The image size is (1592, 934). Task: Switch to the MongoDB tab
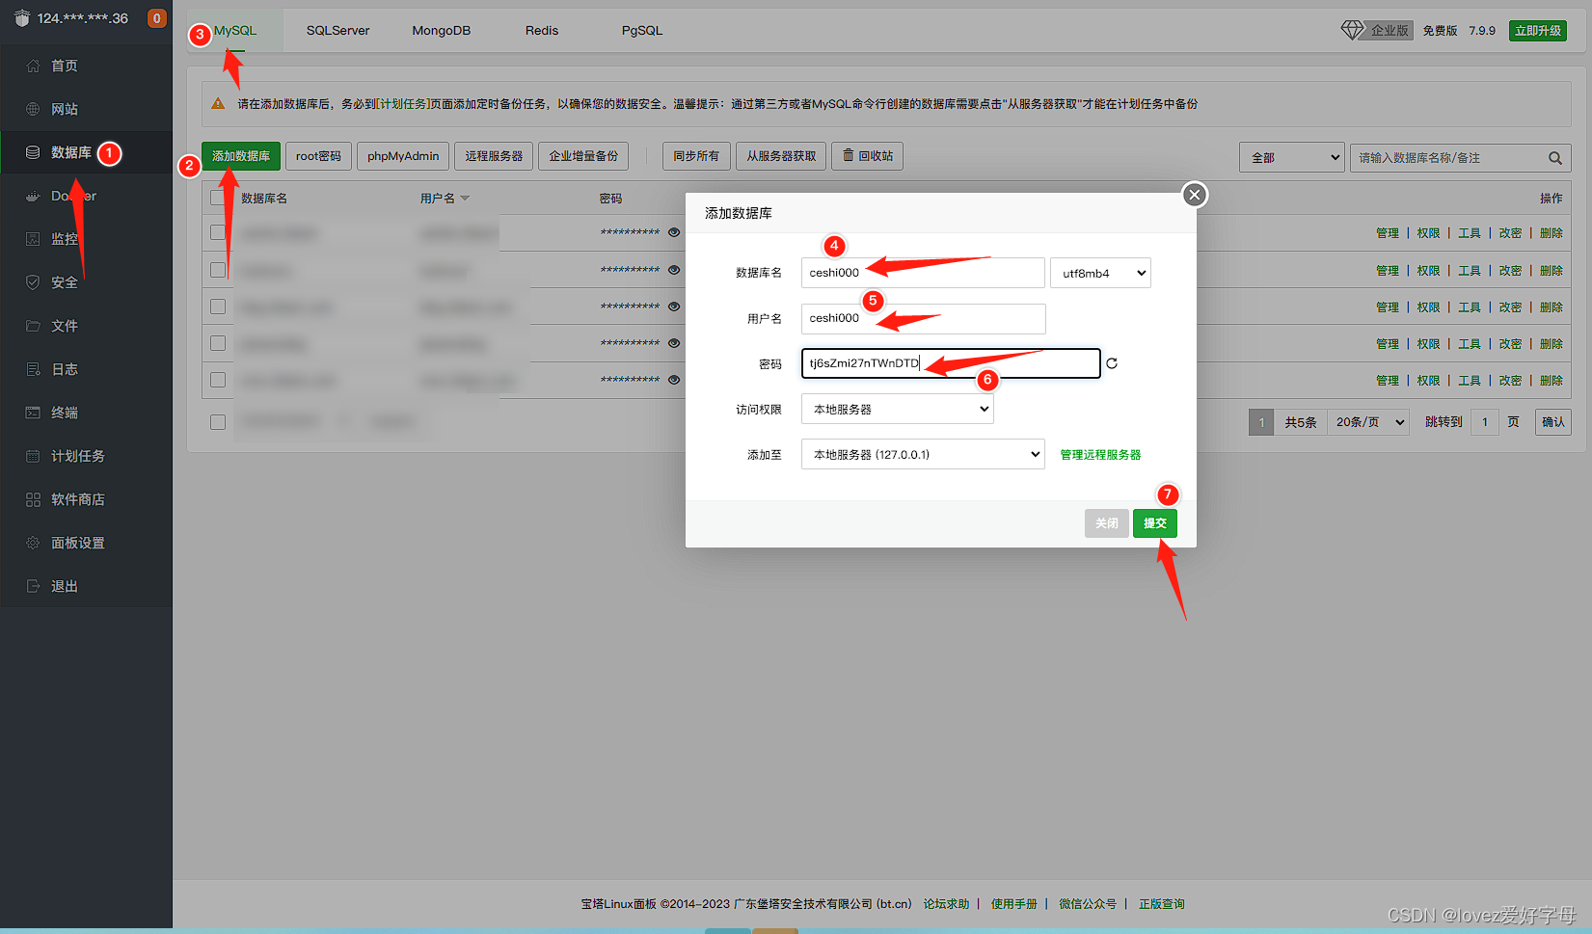coord(442,30)
